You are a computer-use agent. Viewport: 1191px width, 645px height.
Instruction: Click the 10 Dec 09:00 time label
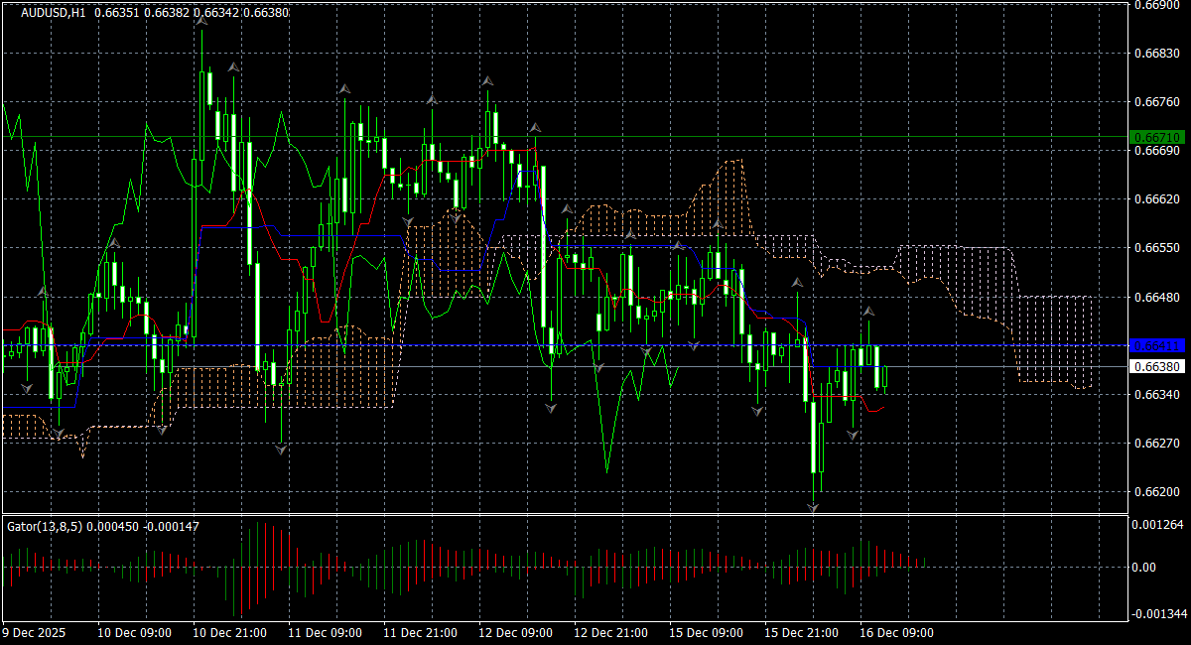133,633
